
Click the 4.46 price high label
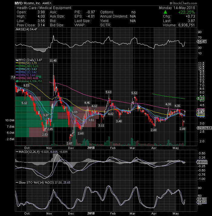coord(87,103)
